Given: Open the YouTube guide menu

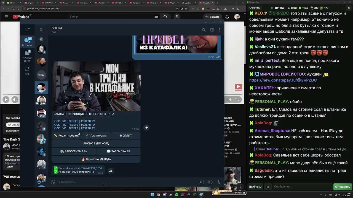Looking at the screenshot, I should pyautogui.click(x=7, y=17).
